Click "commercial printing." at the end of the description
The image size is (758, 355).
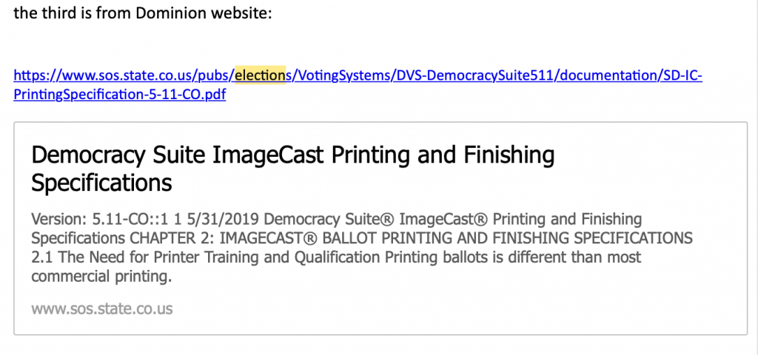pyautogui.click(x=101, y=276)
